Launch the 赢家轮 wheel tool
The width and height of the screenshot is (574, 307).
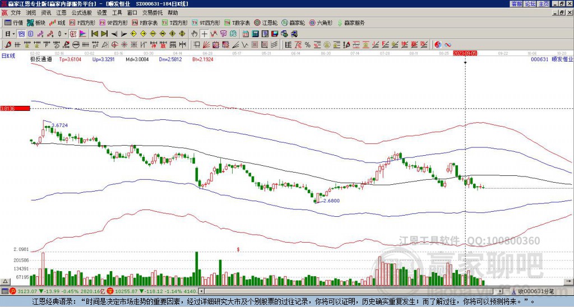[x=293, y=22]
